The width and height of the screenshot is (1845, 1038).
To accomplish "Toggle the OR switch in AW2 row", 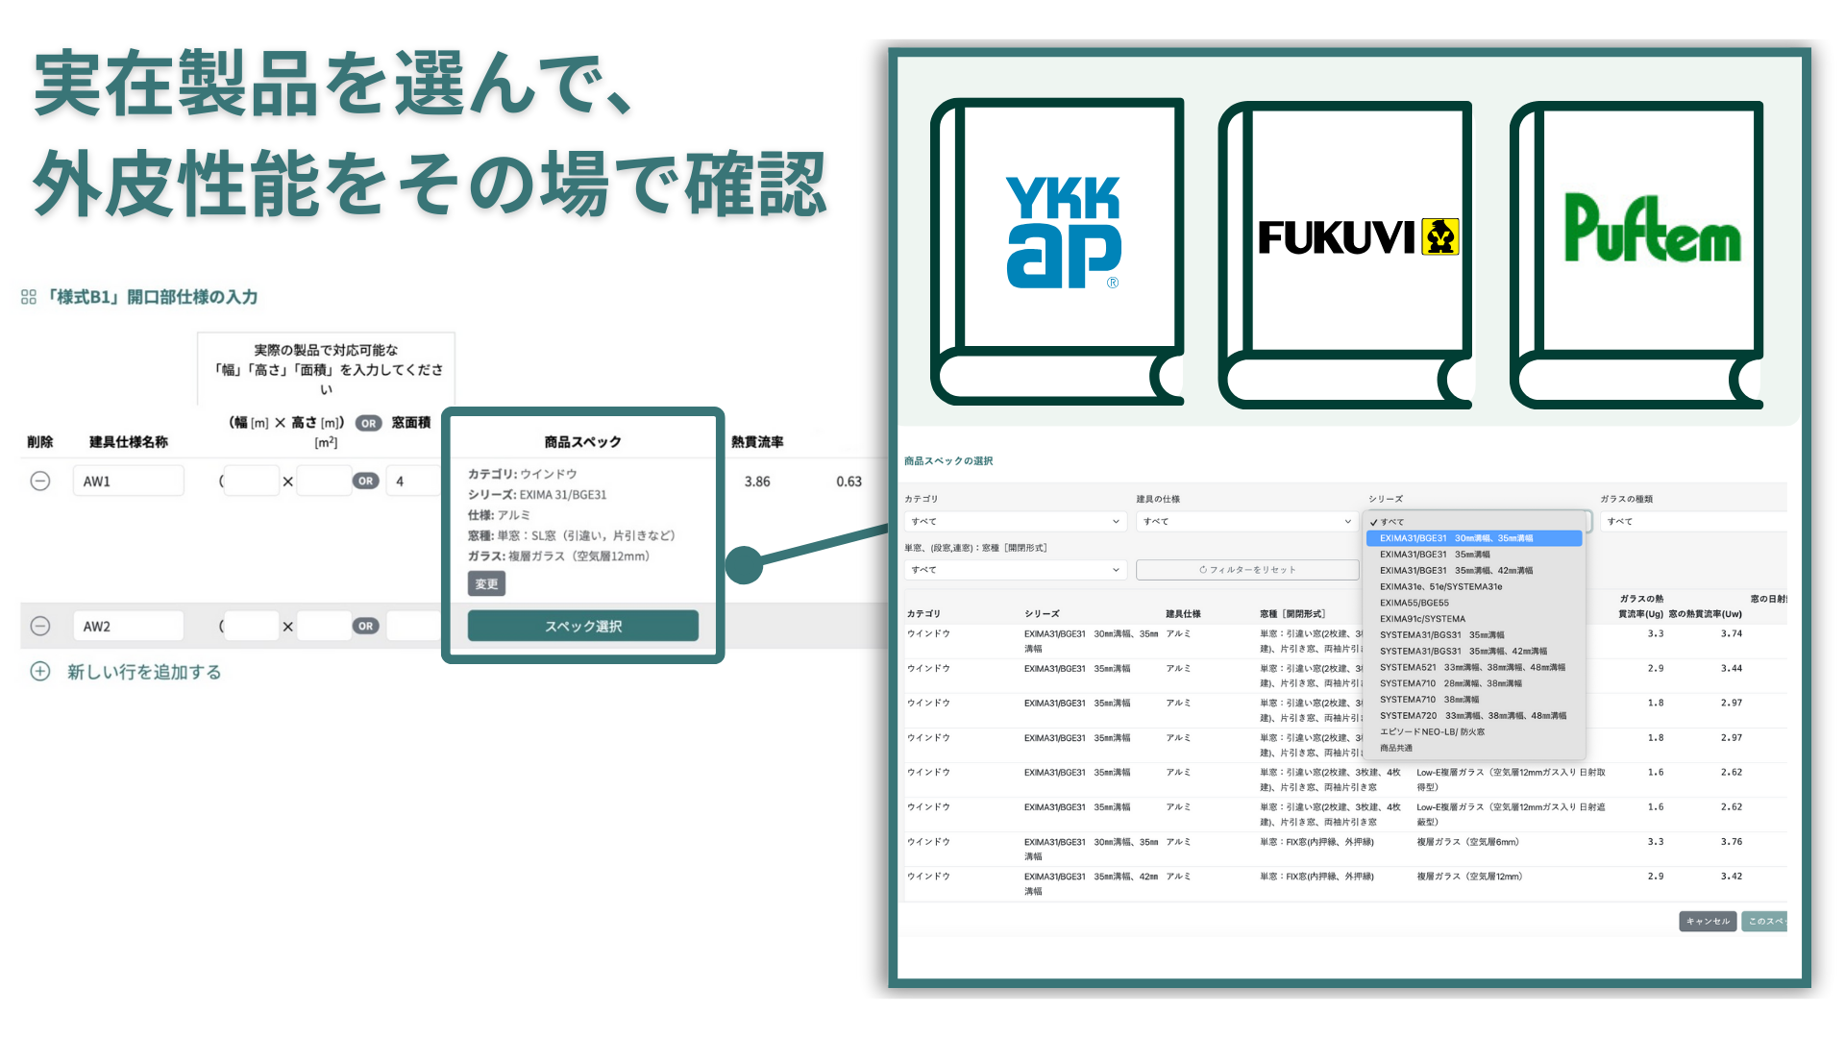I will pos(365,626).
